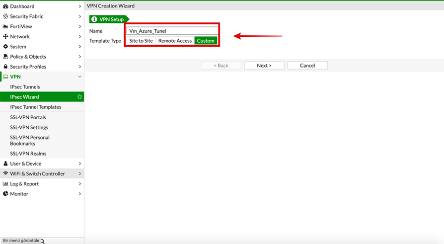Open the Dashboard menu label
This screenshot has width=444, height=244.
click(22, 6)
